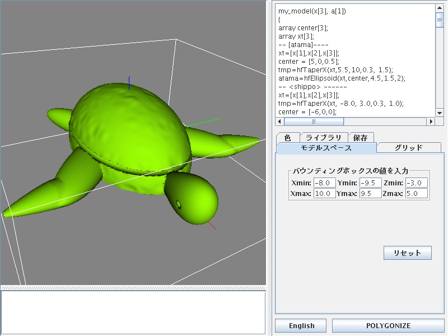
Task: Switch to the グリッド tab
Action: (409, 148)
